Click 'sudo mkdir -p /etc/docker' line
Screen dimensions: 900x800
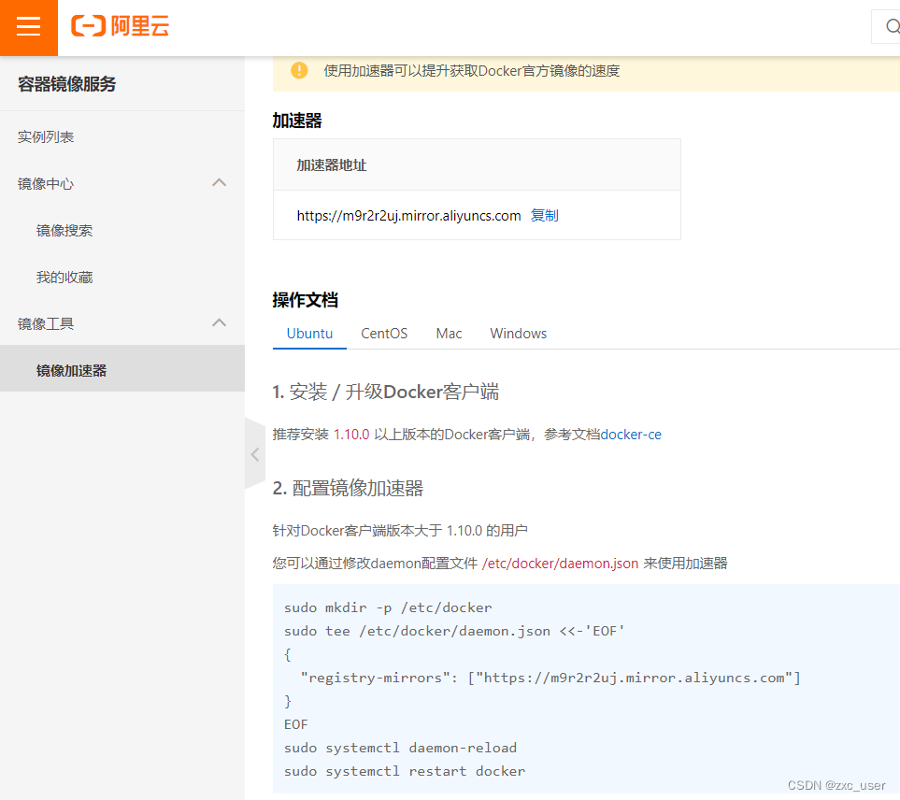pyautogui.click(x=388, y=607)
